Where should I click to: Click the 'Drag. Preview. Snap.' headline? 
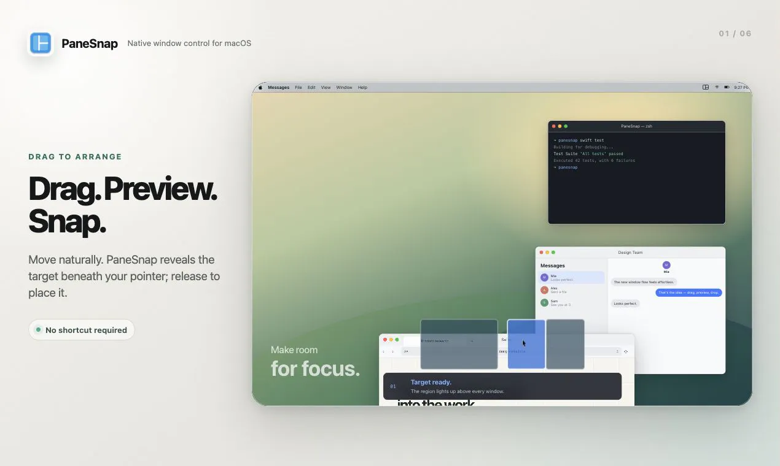tap(123, 205)
